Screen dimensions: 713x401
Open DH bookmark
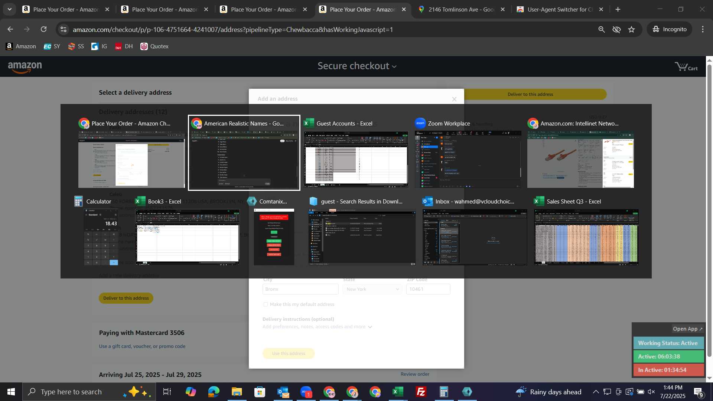124,46
